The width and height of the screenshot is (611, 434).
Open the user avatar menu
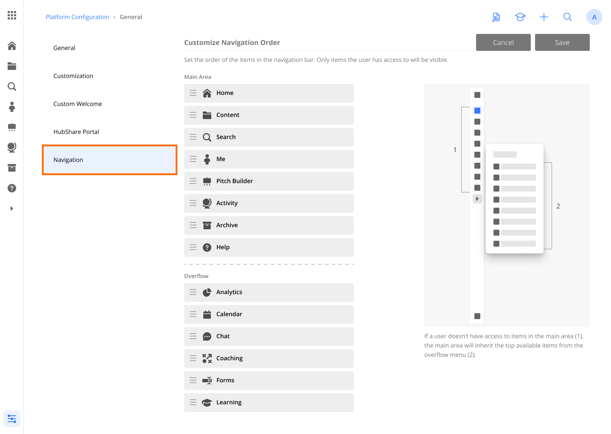point(594,17)
